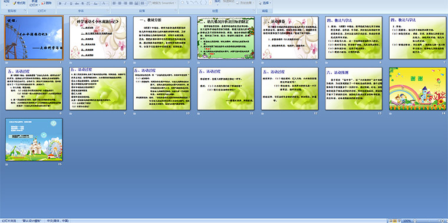448x223 pixels.
Task: Toggle Bold text formatting
Action: pyautogui.click(x=60, y=4)
